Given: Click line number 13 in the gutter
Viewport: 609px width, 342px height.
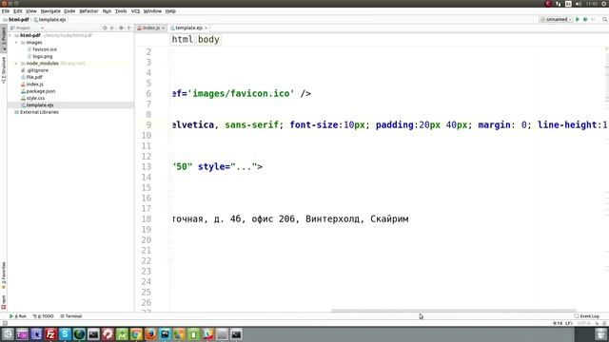Looking at the screenshot, I should (146, 167).
